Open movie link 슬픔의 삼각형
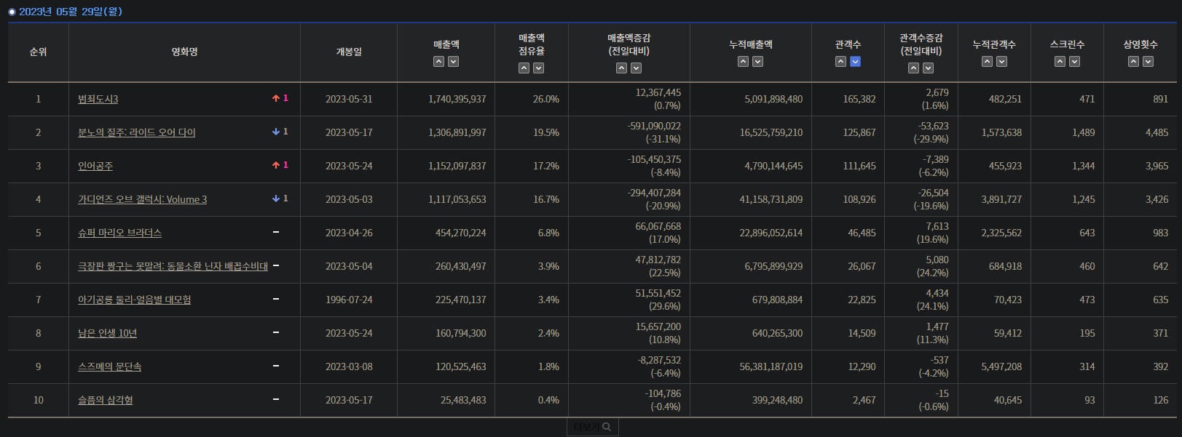Viewport: 1182px width, 437px height. click(105, 400)
